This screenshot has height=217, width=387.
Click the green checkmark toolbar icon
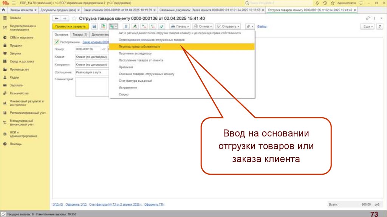point(161,26)
